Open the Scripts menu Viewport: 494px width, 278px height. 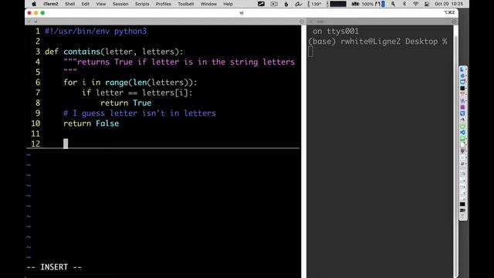[x=142, y=4]
